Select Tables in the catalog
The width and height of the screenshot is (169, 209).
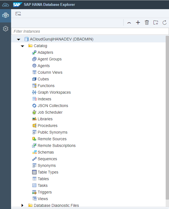click(43, 179)
